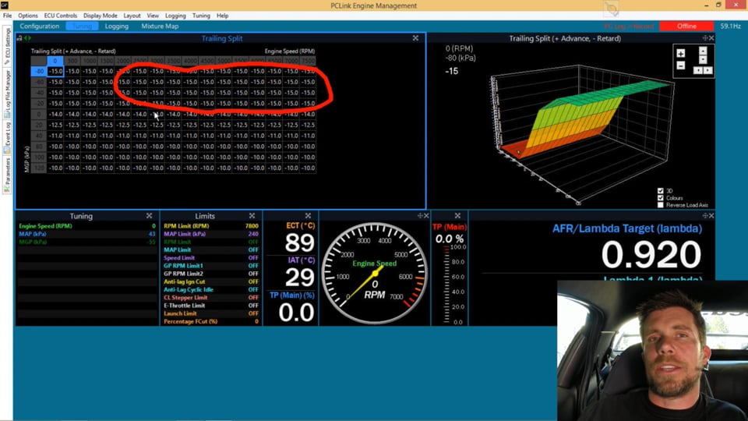Open the Log File Manager side tab
This screenshot has height=421, width=748.
7,94
